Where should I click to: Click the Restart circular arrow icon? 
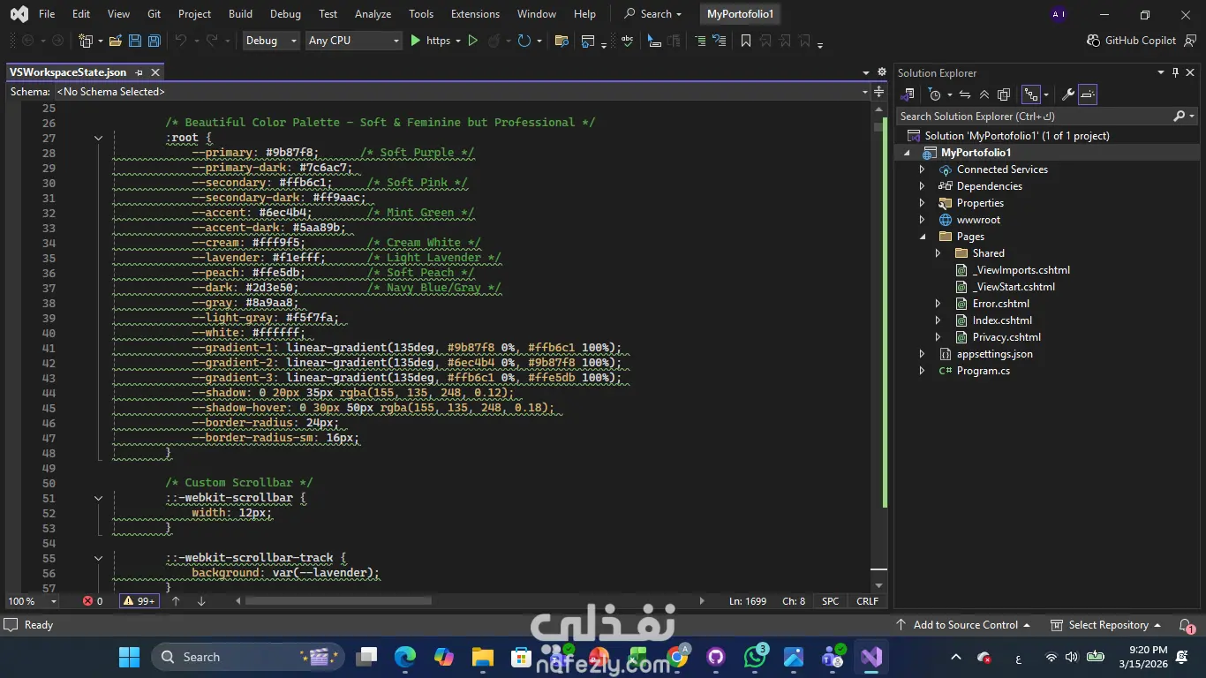tap(524, 41)
